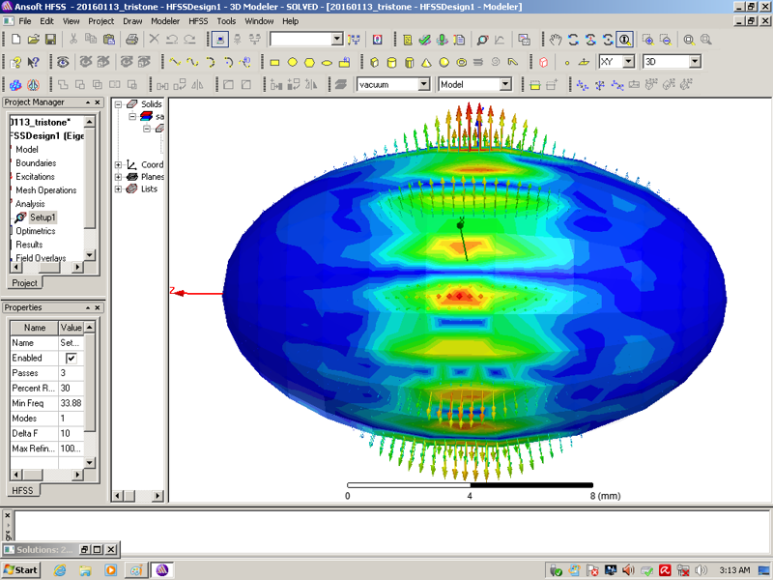The image size is (773, 580).
Task: Select the Draw cylinder tool
Action: 391,62
